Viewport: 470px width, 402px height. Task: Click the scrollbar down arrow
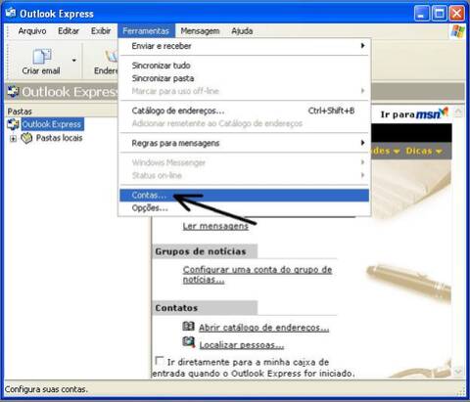(458, 372)
